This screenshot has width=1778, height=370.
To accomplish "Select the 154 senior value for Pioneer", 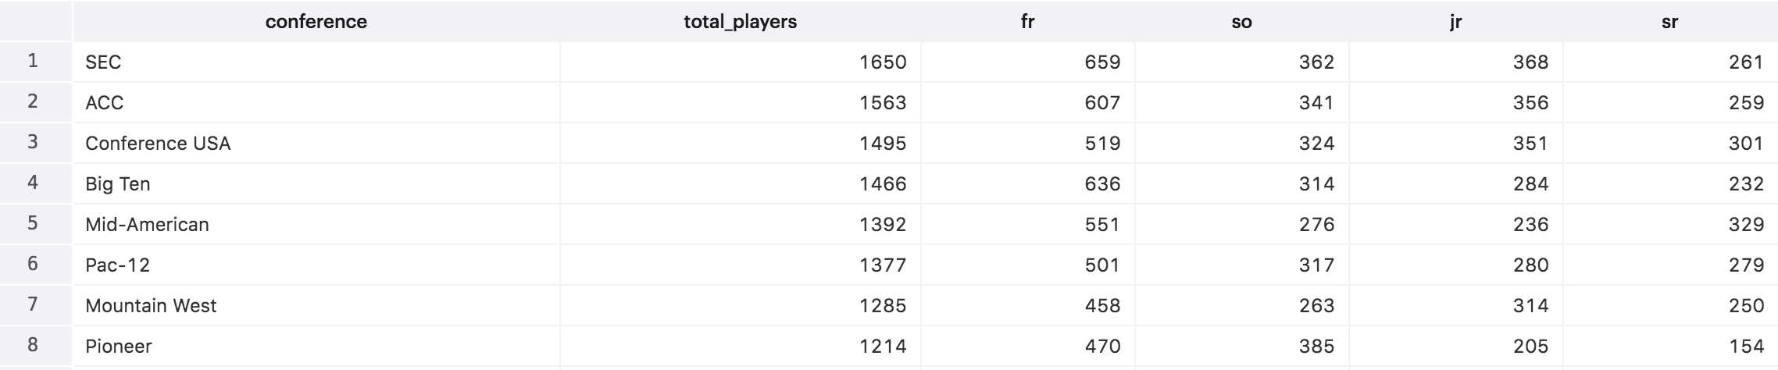I will pyautogui.click(x=1670, y=346).
